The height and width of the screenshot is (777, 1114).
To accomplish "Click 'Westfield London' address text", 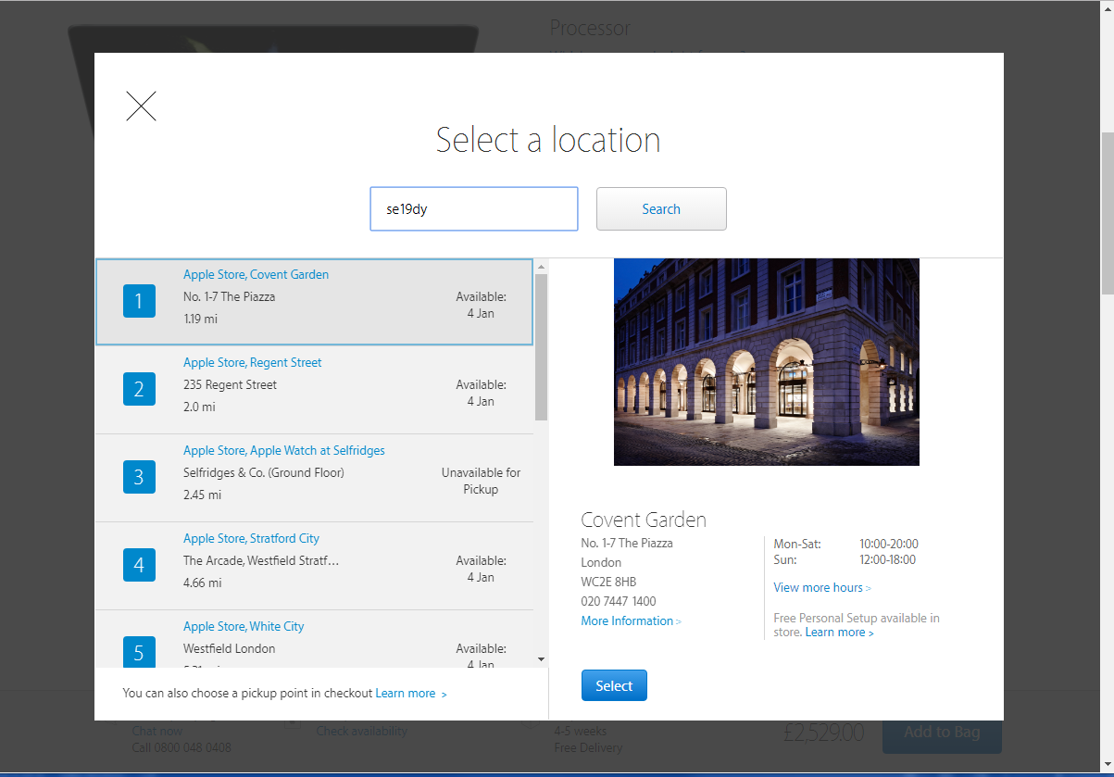I will click(229, 648).
